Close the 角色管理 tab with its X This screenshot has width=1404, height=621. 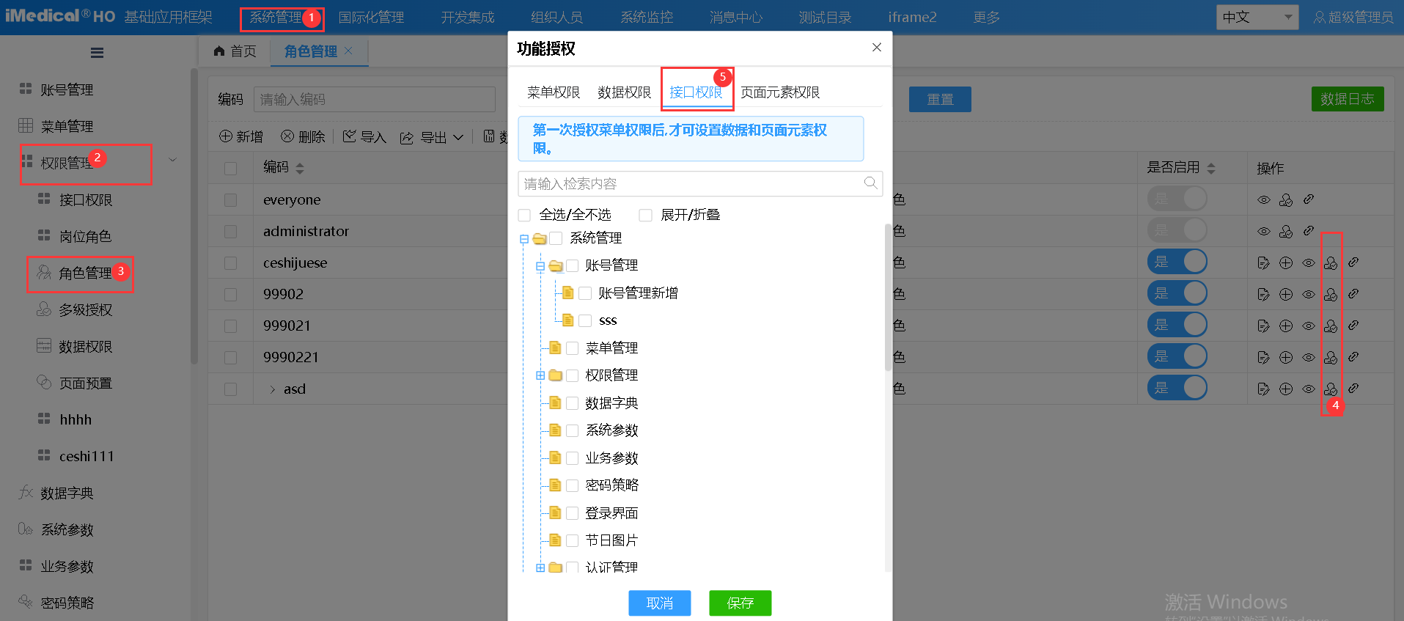coord(348,51)
